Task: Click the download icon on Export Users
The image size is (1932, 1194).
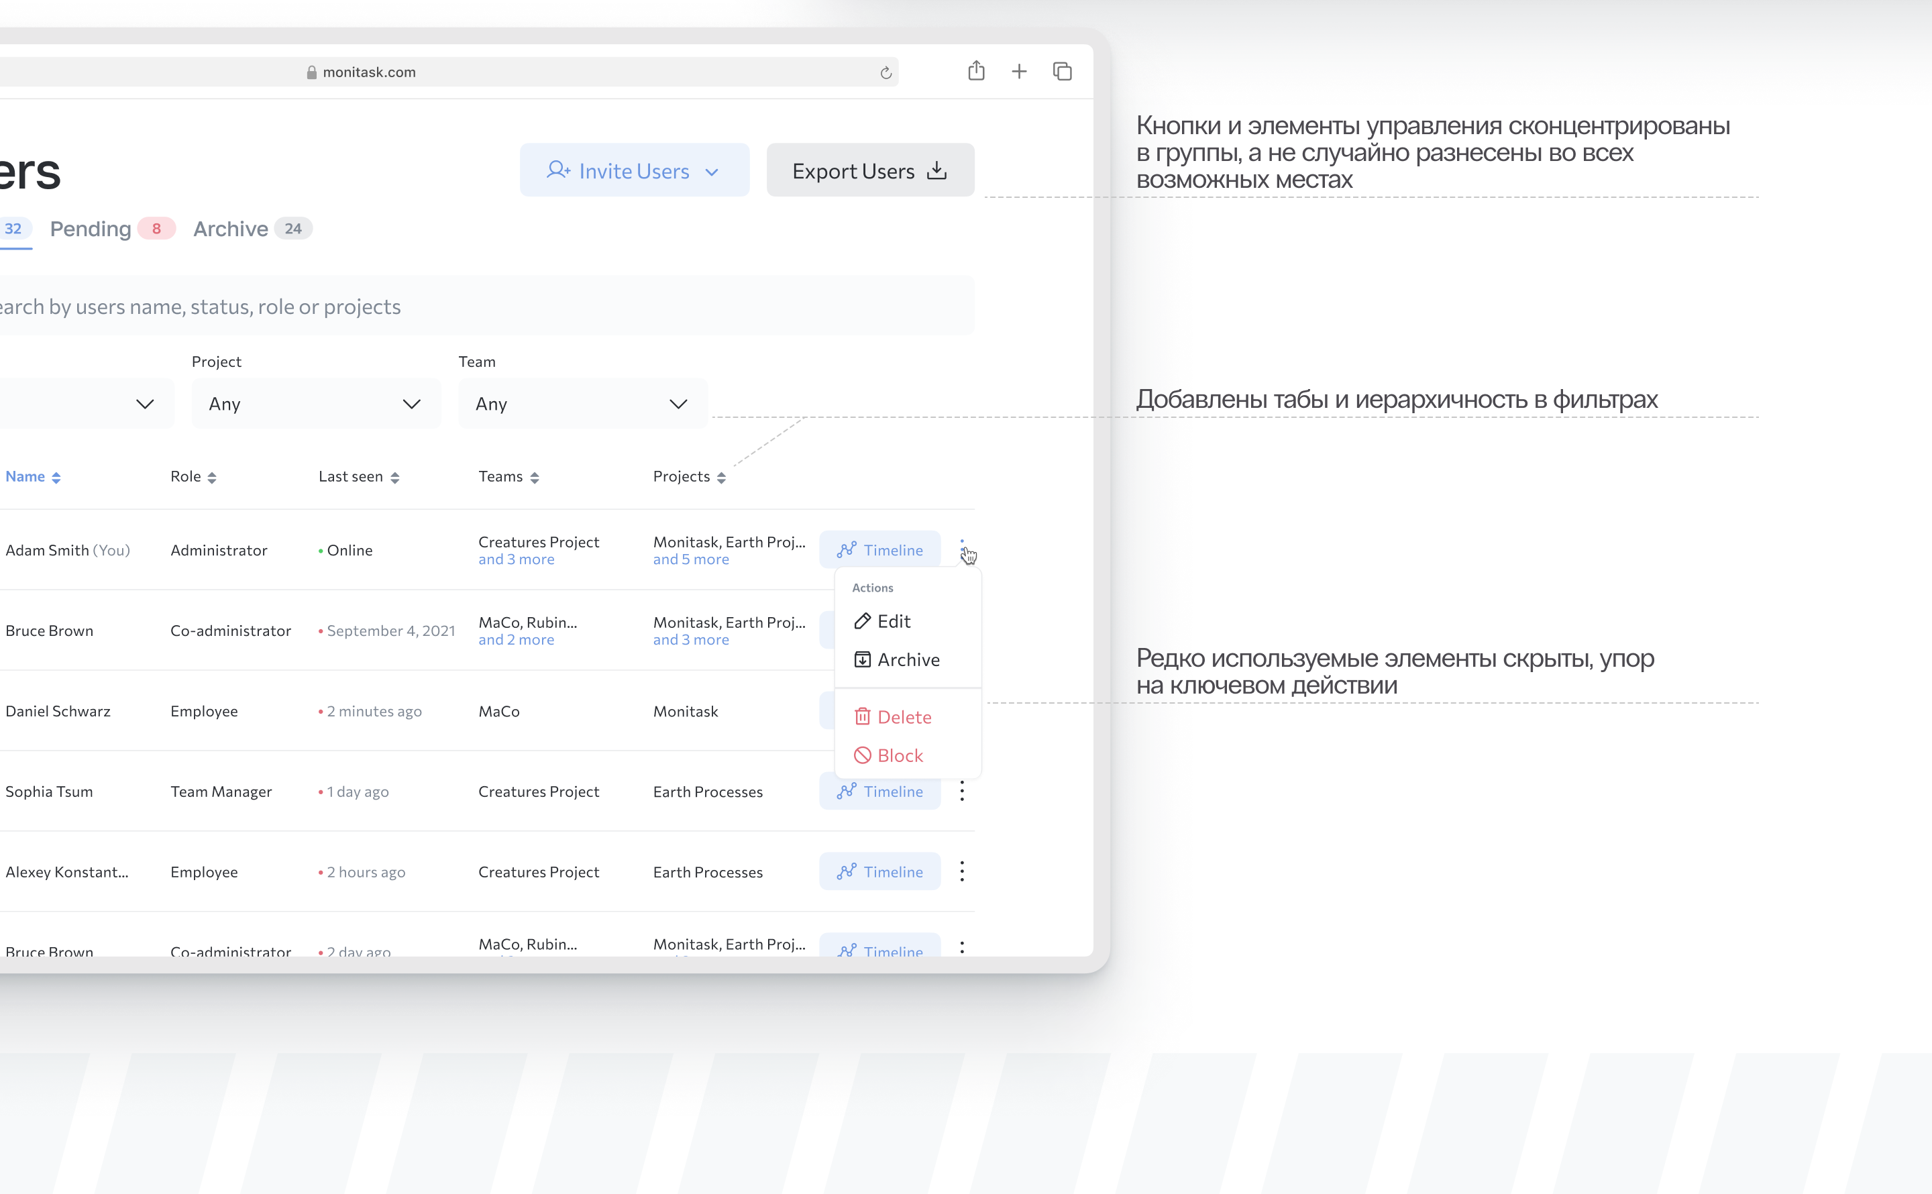Action: 936,170
